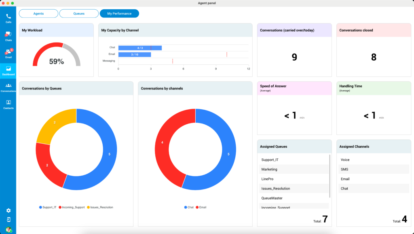Click blue Chat segment in channels donut
The width and height of the screenshot is (414, 234).
[228, 154]
